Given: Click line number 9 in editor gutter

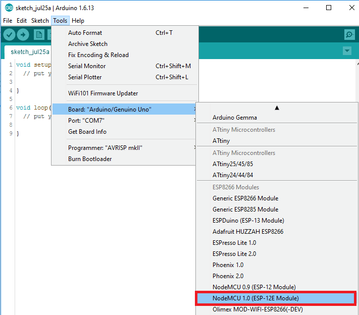Looking at the screenshot, I should [11, 133].
